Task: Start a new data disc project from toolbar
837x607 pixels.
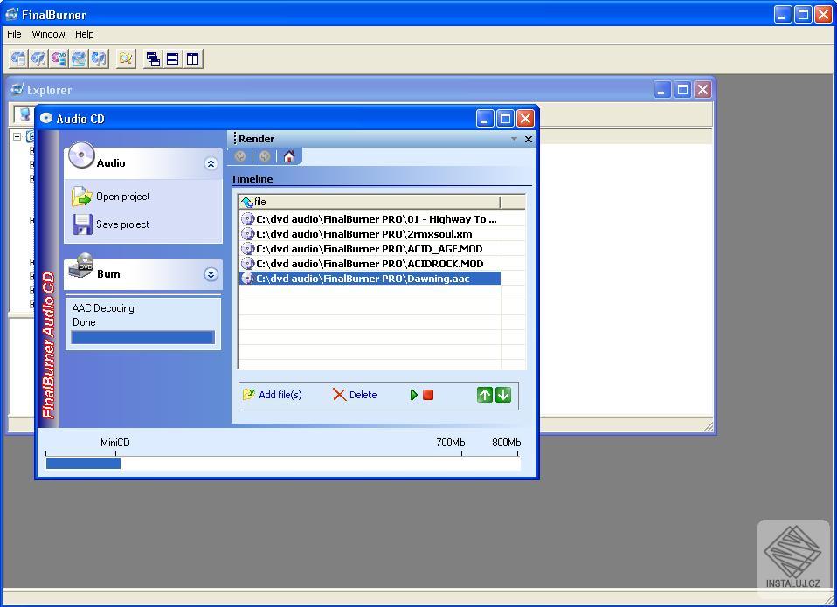Action: [18, 59]
